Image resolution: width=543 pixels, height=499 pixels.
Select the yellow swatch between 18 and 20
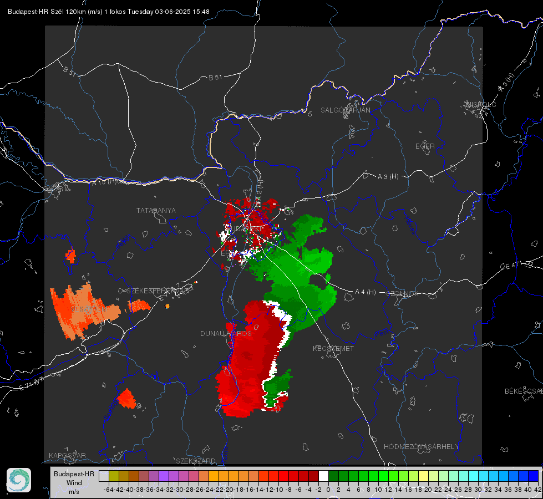point(423,476)
